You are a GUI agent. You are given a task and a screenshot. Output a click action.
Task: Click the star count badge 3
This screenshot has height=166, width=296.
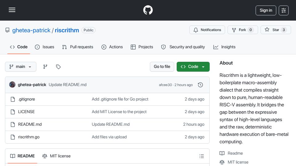[x=284, y=30]
